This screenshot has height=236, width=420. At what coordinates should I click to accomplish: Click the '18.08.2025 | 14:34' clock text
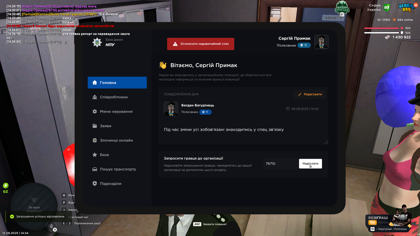click(15, 233)
